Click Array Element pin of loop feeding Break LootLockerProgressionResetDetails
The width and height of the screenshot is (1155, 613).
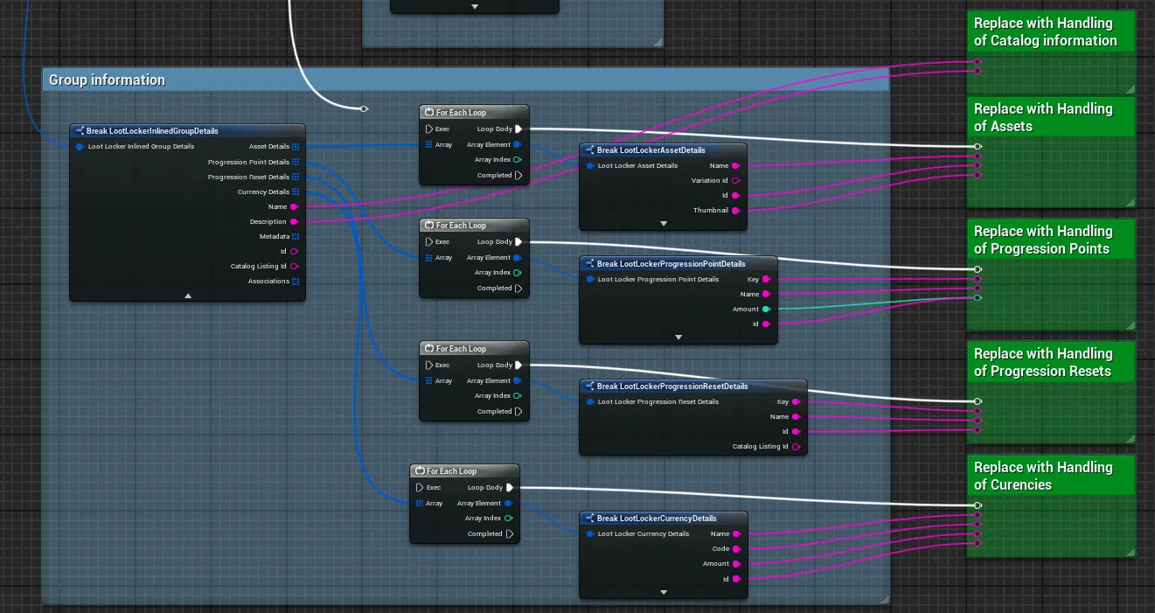pos(518,381)
